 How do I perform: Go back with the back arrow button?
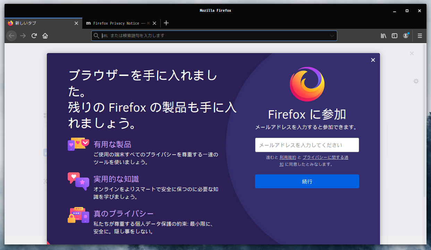pyautogui.click(x=11, y=36)
